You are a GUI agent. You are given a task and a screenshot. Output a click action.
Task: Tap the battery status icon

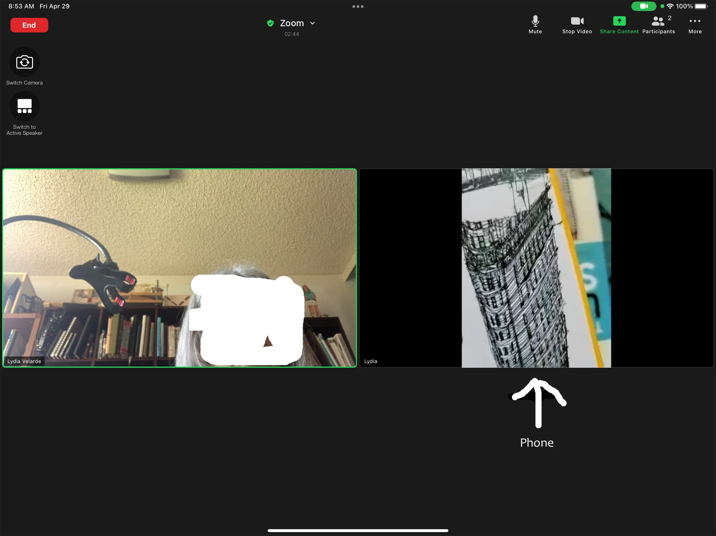click(x=701, y=6)
